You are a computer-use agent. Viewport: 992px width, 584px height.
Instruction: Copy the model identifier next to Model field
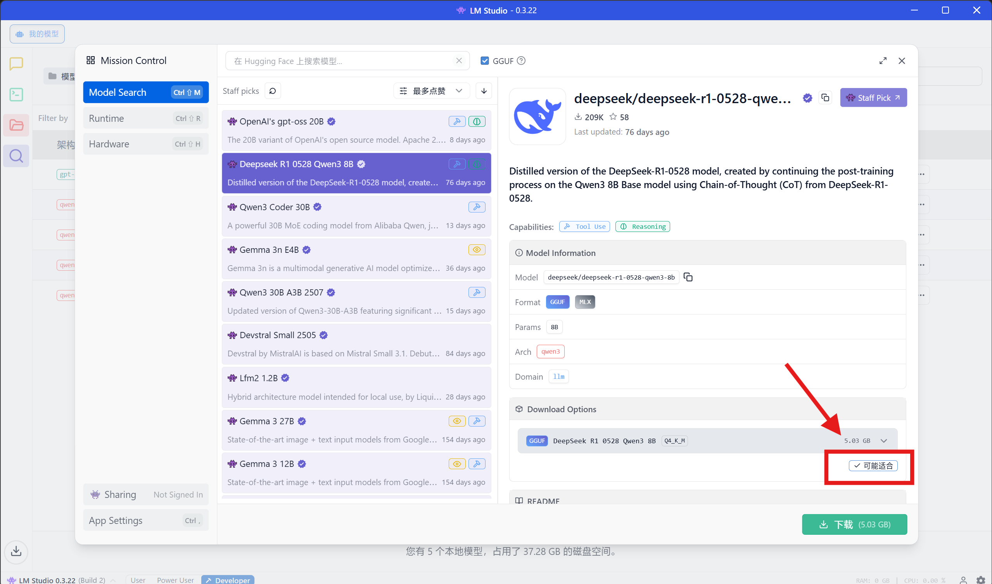[688, 277]
